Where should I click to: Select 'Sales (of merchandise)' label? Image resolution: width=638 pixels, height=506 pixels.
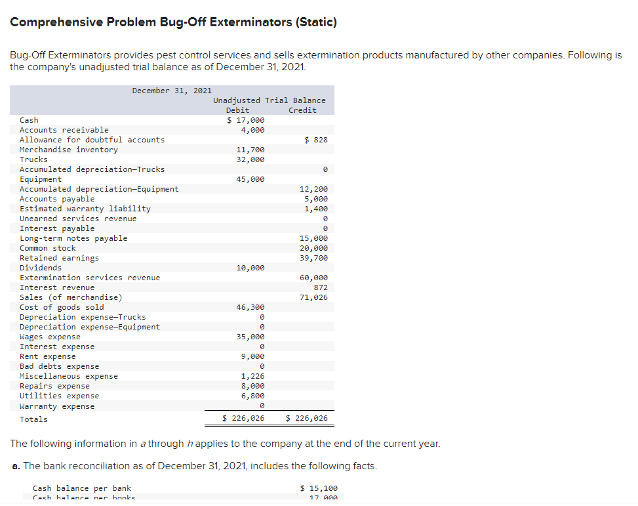tap(71, 297)
